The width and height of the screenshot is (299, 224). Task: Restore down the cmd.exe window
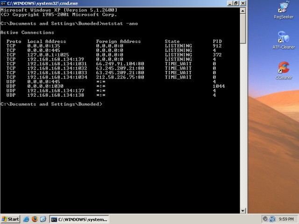(x=236, y=3)
